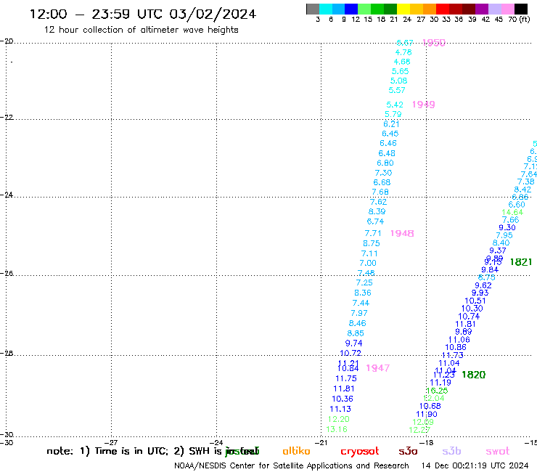The height and width of the screenshot is (472, 537).
Task: Click the wave height value 5.08
Action: 398,81
